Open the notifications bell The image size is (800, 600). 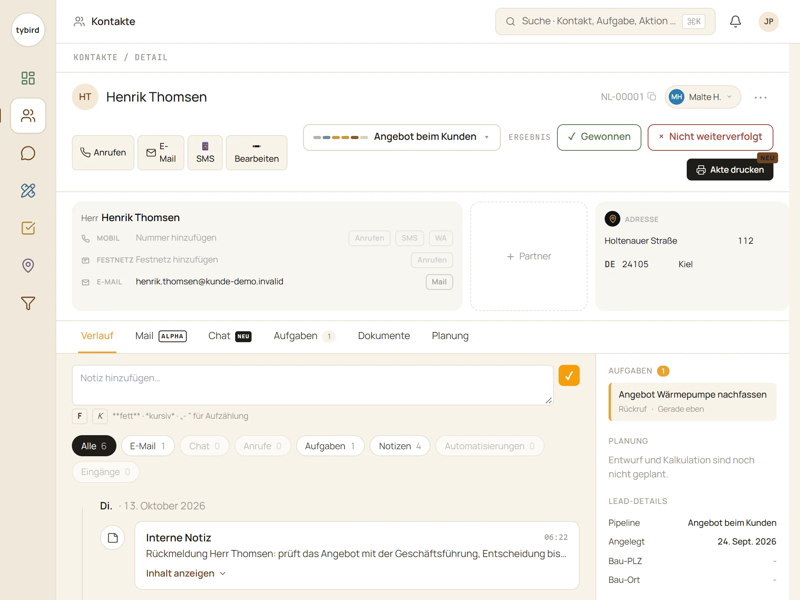[x=735, y=21]
